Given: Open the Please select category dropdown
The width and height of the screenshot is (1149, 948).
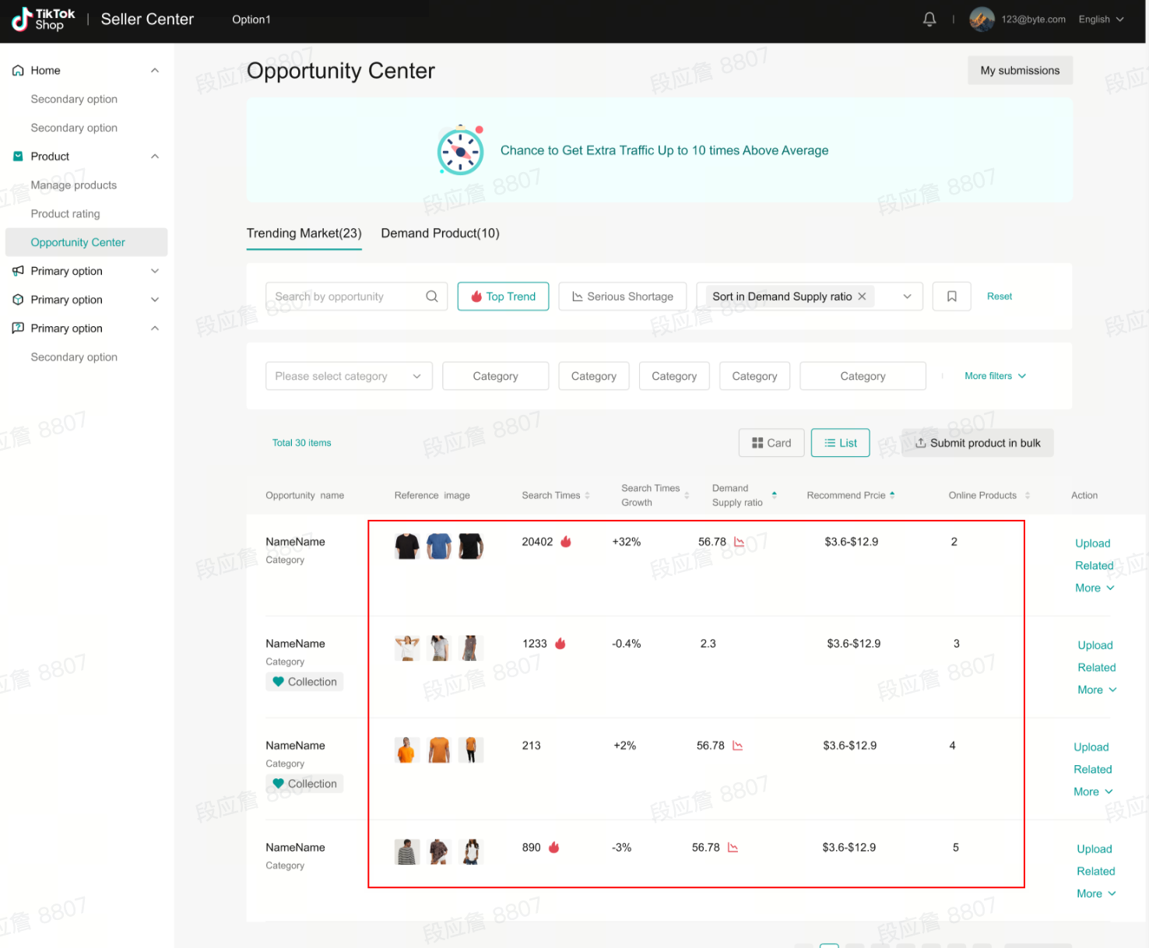Looking at the screenshot, I should click(x=348, y=377).
